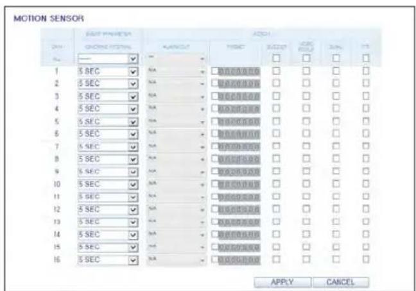Screen dimensions: 416x291
Task: Open camera 10 ignoring interval dropdown
Action: (108, 185)
